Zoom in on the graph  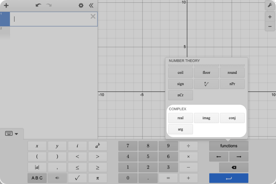[269, 17]
